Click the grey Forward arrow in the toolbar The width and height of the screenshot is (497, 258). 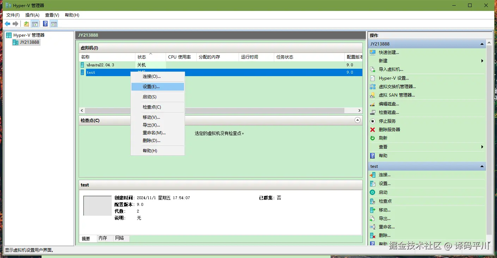(x=16, y=24)
